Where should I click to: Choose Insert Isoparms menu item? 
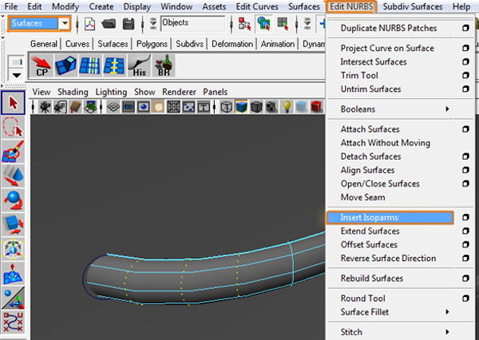[x=390, y=218]
